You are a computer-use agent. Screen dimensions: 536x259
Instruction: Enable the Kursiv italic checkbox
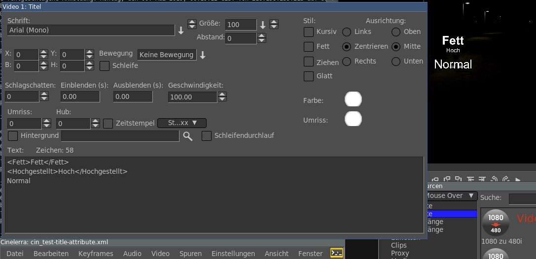coord(309,32)
